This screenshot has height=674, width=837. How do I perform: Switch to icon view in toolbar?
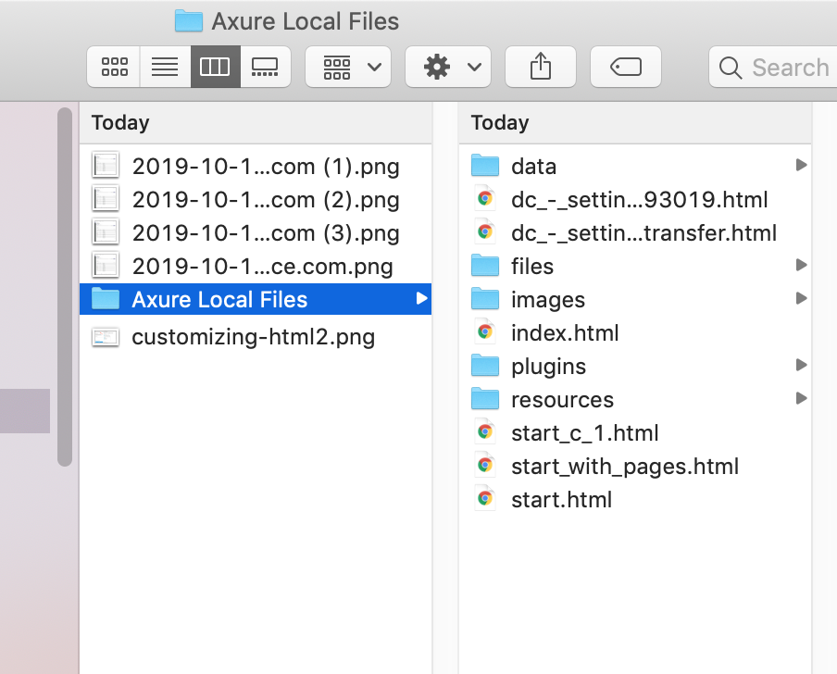(x=114, y=67)
